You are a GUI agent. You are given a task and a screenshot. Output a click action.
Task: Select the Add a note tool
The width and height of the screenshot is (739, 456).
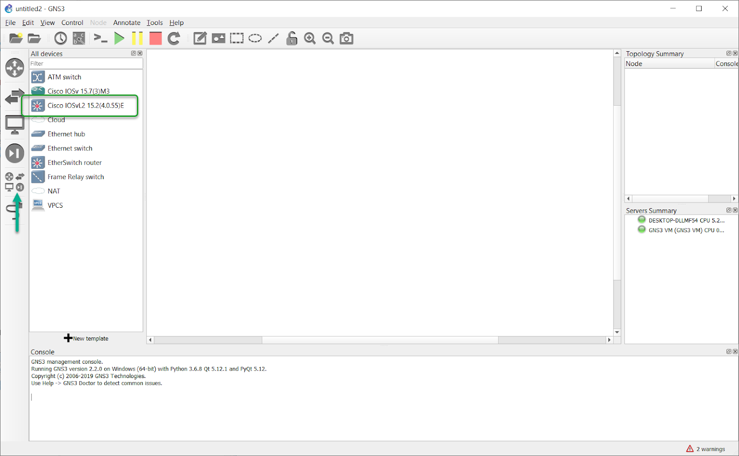[x=200, y=38]
